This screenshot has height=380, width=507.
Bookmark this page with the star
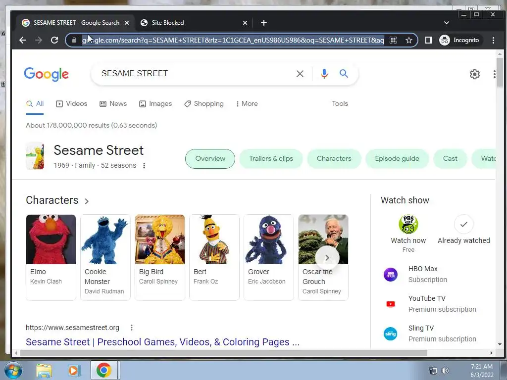[408, 40]
